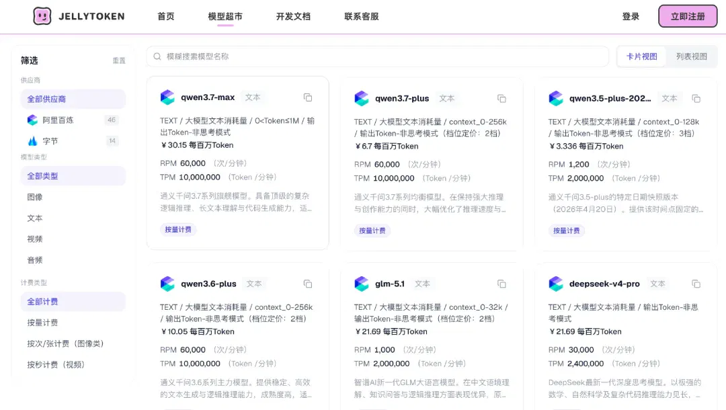Filter model type 图像
Viewport: 726px width, 410px height.
pyautogui.click(x=73, y=197)
